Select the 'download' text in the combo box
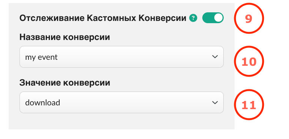The width and height of the screenshot is (289, 139). tap(42, 102)
